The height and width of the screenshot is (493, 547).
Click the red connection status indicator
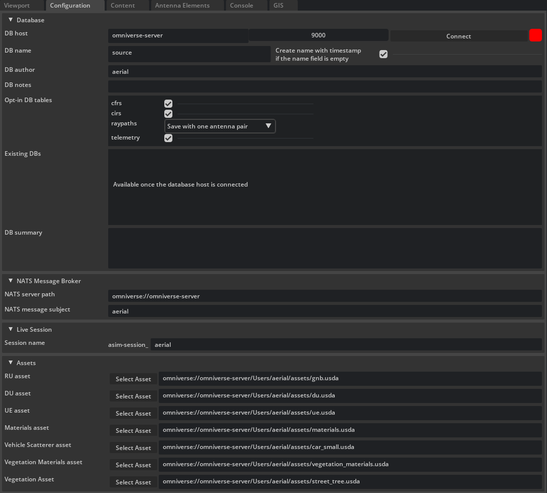tap(535, 35)
